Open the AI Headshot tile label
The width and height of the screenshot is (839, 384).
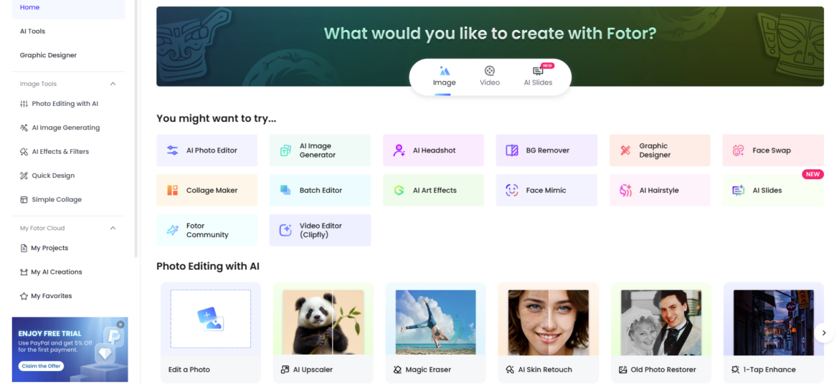434,150
